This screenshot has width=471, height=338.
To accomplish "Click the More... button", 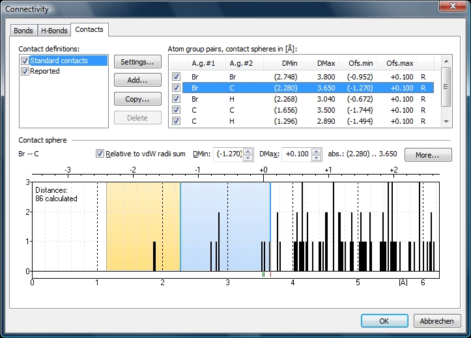I will [x=428, y=155].
